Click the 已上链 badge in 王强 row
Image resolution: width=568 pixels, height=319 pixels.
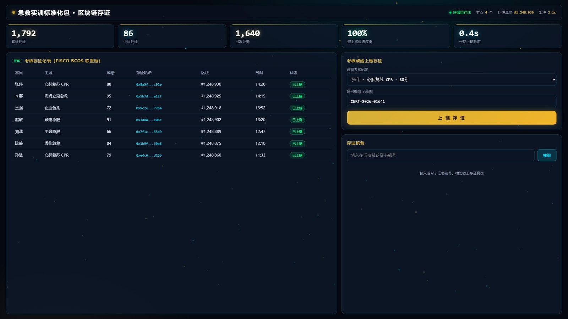click(x=297, y=108)
